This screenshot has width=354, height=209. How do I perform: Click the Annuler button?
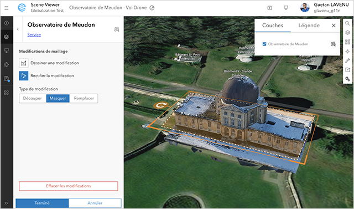pyautogui.click(x=95, y=203)
